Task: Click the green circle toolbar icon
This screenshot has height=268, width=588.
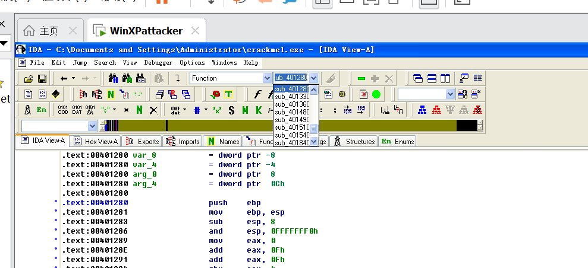Action: (376, 94)
